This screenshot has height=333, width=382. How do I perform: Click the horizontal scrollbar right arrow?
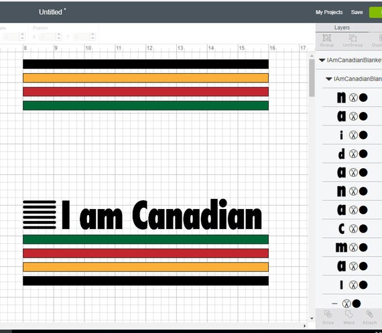coord(304,326)
